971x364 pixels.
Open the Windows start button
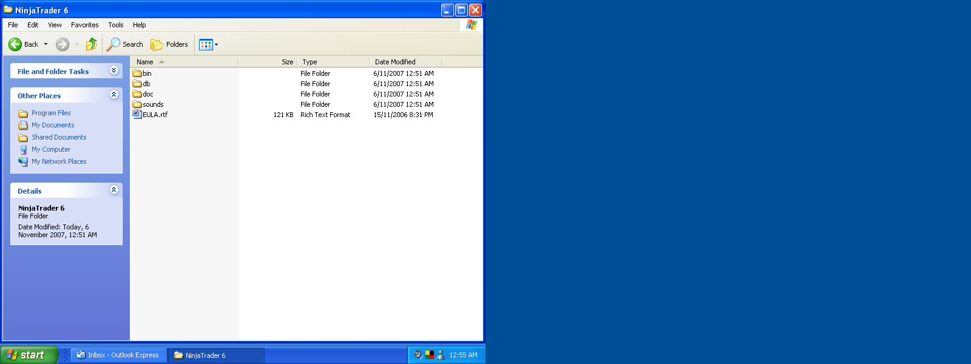pyautogui.click(x=29, y=355)
